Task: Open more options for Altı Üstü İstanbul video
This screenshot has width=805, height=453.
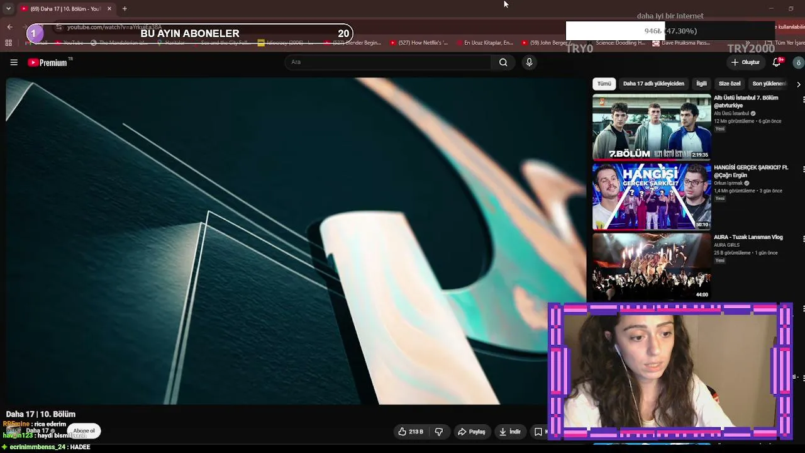Action: point(803,99)
